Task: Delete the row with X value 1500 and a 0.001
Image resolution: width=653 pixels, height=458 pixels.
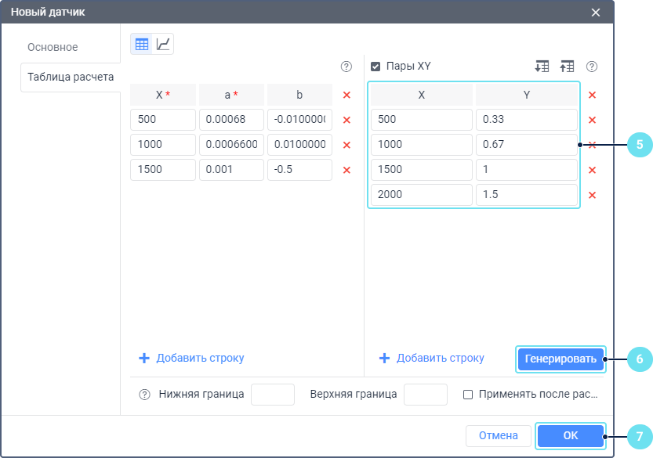Action: tap(346, 170)
